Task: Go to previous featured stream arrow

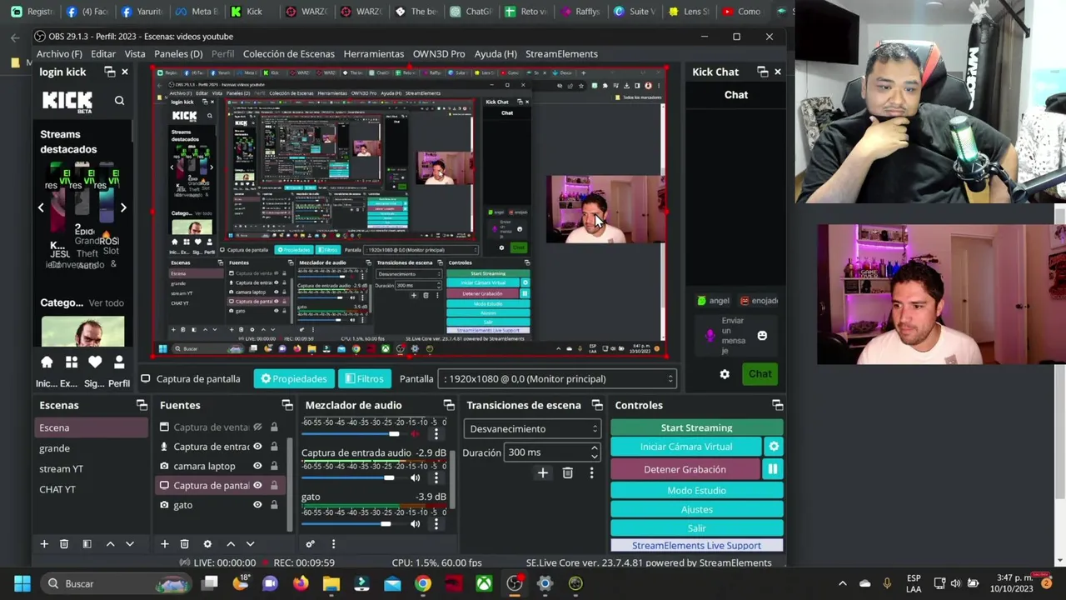Action: pos(41,207)
